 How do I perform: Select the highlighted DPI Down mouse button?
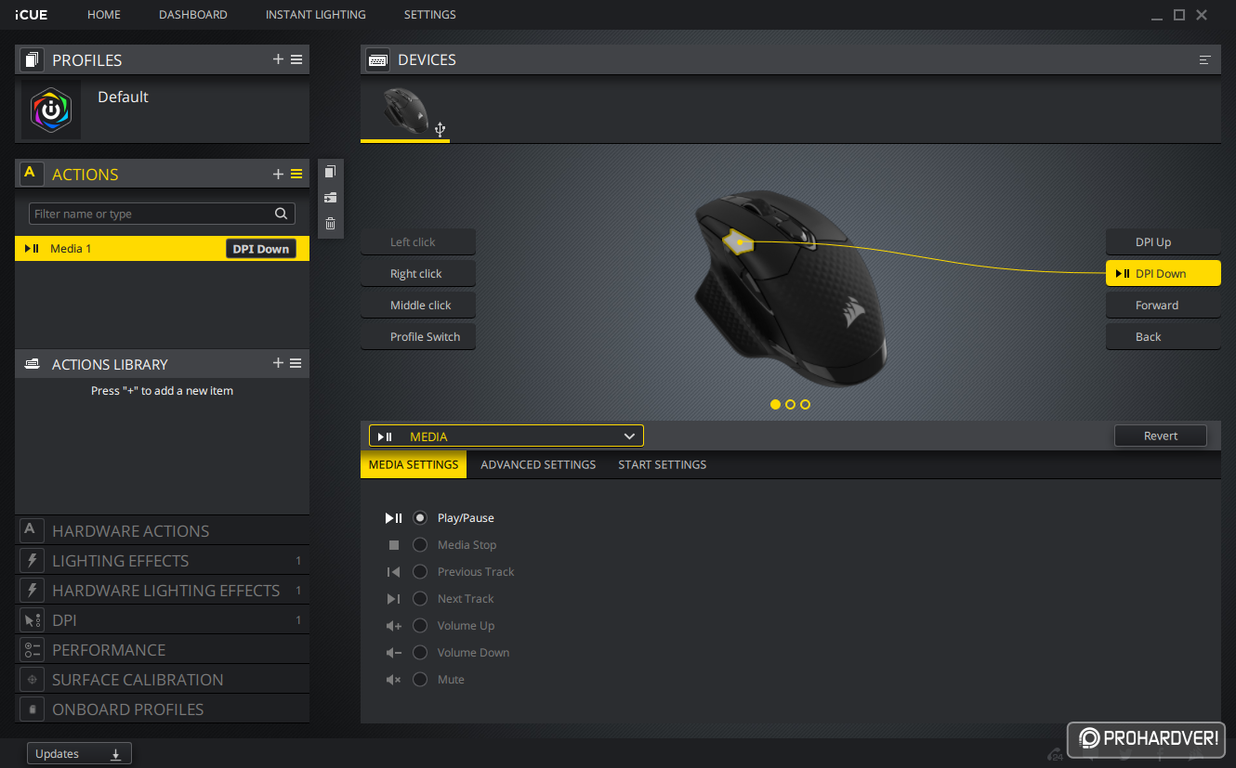pyautogui.click(x=1163, y=274)
